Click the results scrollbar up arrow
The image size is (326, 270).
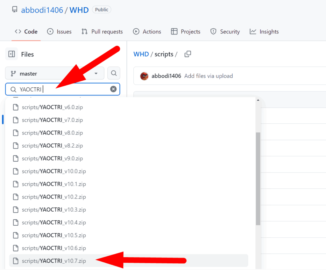click(258, 100)
